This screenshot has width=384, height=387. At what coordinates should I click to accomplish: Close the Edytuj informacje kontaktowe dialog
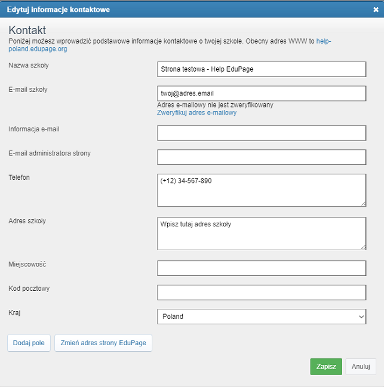pos(376,10)
